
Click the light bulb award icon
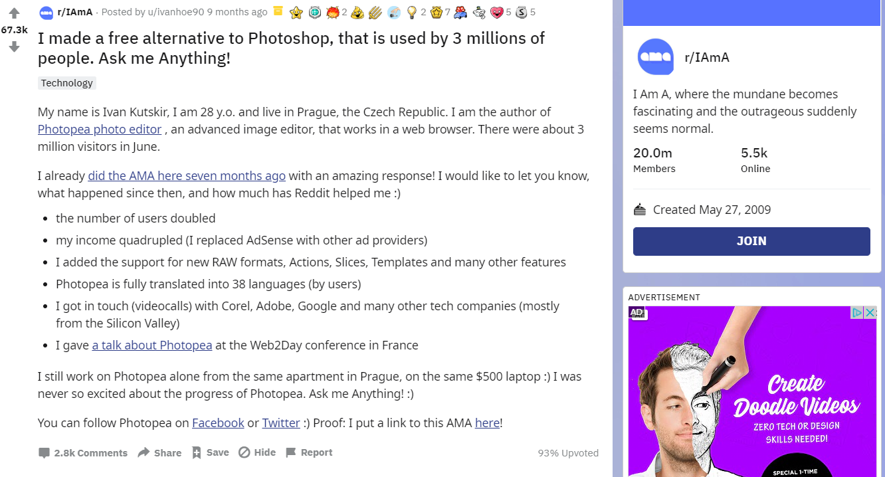(412, 12)
